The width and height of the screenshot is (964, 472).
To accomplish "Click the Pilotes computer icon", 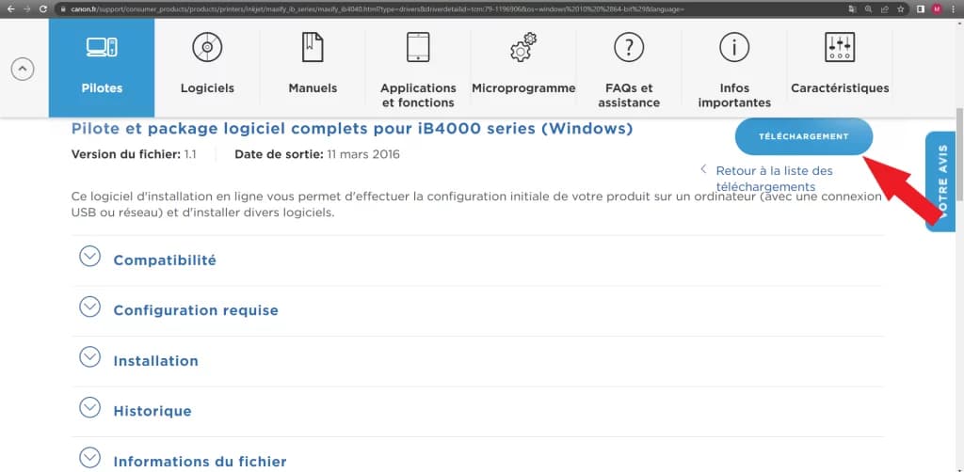I will pyautogui.click(x=102, y=47).
